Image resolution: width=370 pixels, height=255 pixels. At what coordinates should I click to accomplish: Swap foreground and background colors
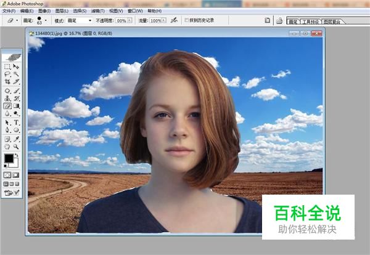tap(17, 155)
